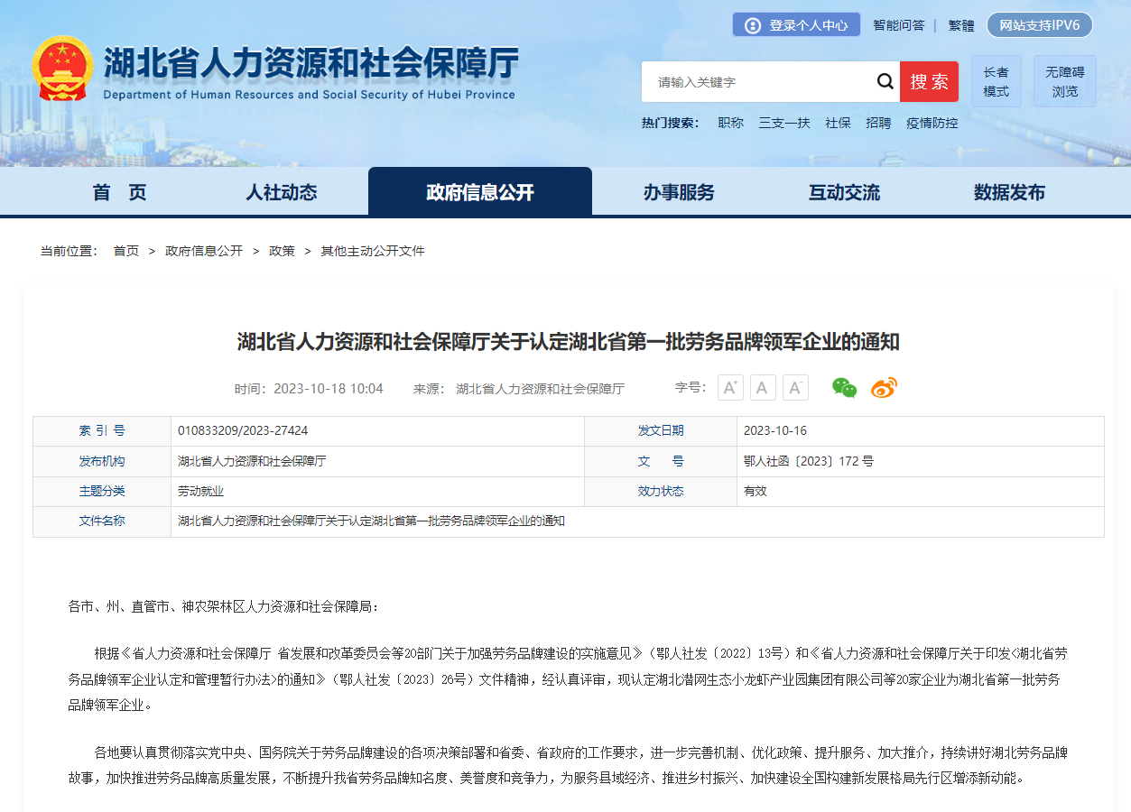
Task: Click the article headline about 劳务品牌领军企业
Action: pyautogui.click(x=568, y=341)
